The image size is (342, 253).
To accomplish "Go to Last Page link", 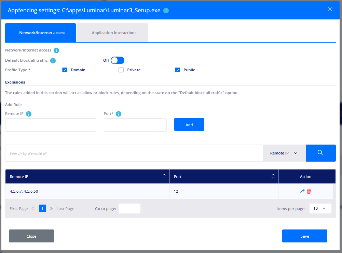I will pos(65,209).
